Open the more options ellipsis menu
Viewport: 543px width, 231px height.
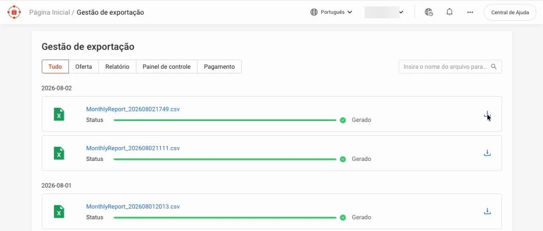point(470,12)
